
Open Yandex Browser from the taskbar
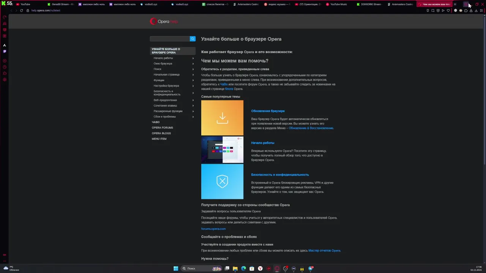(x=260, y=268)
